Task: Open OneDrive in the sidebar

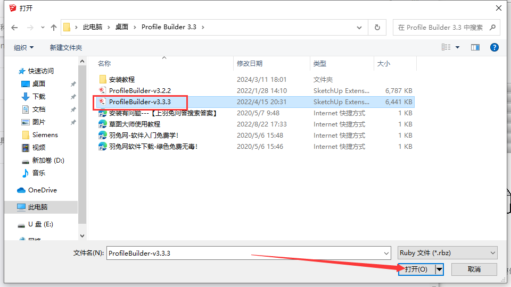Action: 43,190
